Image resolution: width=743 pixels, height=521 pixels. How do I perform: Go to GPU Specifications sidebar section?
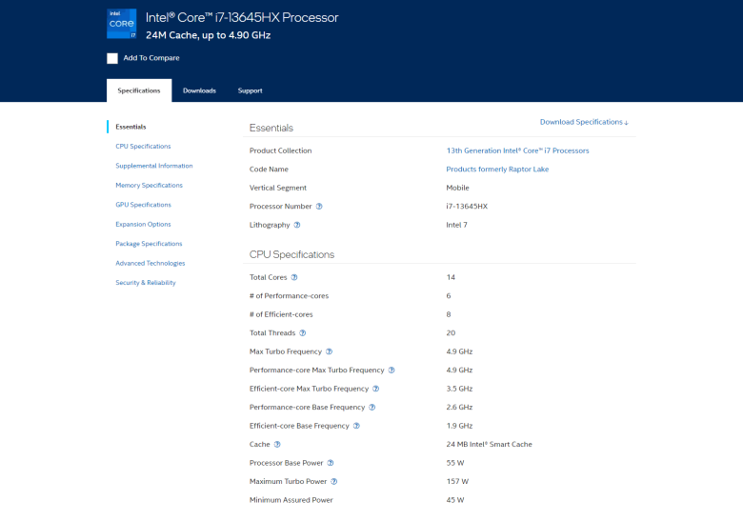[x=143, y=205]
